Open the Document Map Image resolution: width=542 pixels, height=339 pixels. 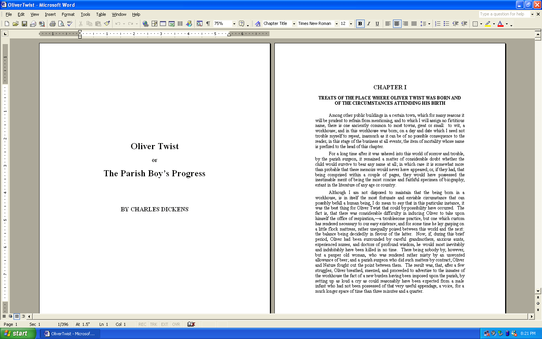tap(199, 24)
